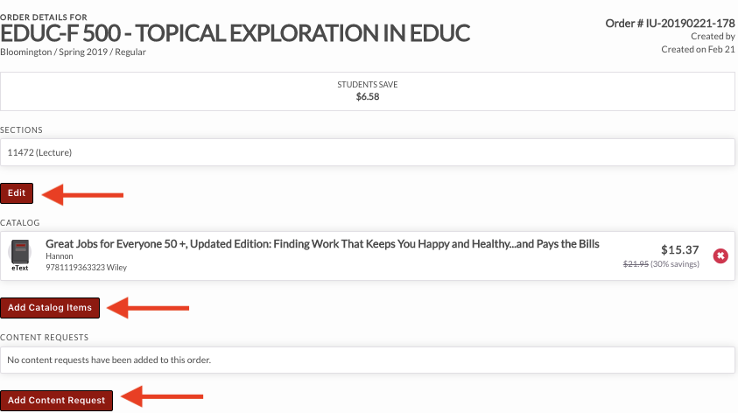Click the Sections heading label

click(23, 130)
